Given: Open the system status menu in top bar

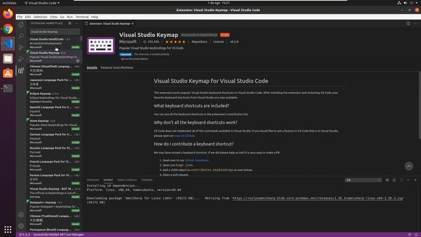Looking at the screenshot, I should coord(408,3).
